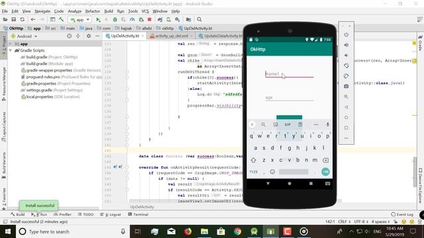This screenshot has width=424, height=238.
Task: Collapse the keyboard suggestion strip arrow
Action: pyautogui.click(x=252, y=124)
